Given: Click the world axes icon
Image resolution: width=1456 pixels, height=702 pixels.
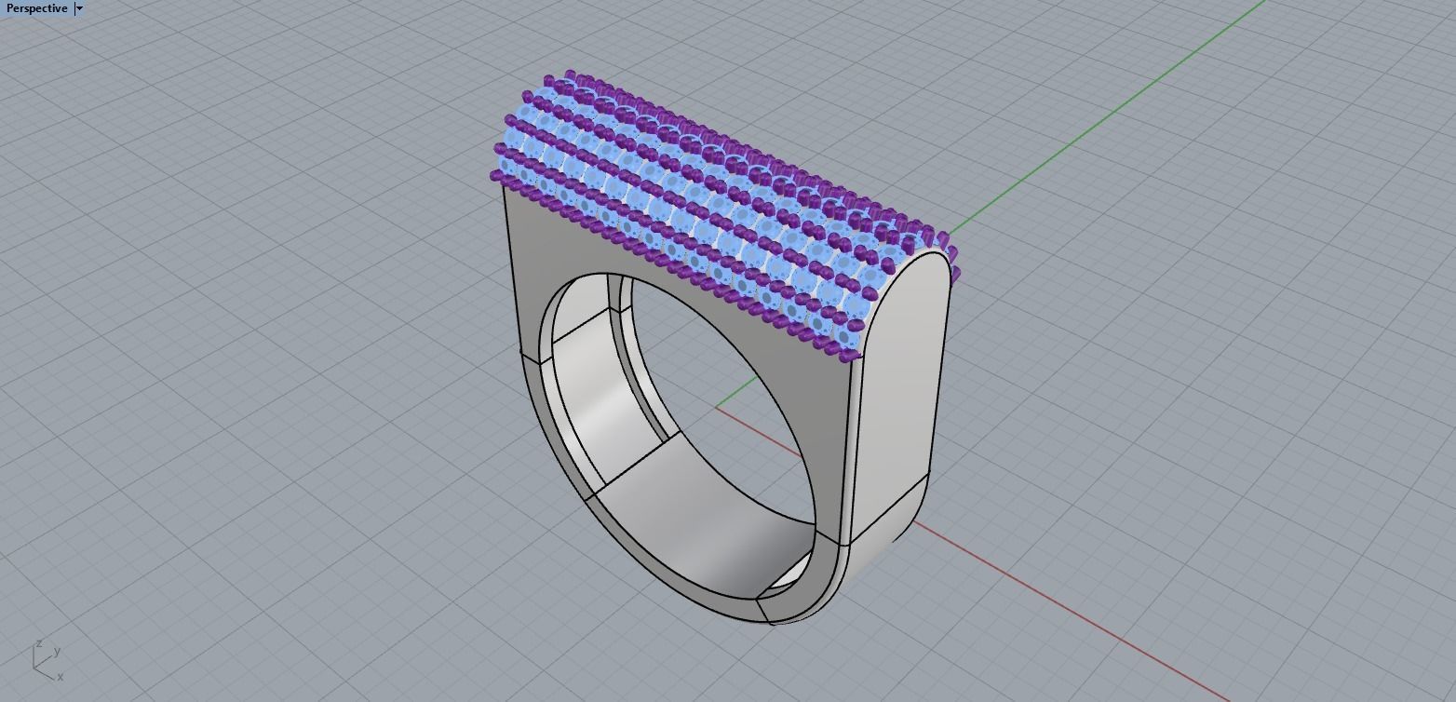Looking at the screenshot, I should pyautogui.click(x=47, y=660).
